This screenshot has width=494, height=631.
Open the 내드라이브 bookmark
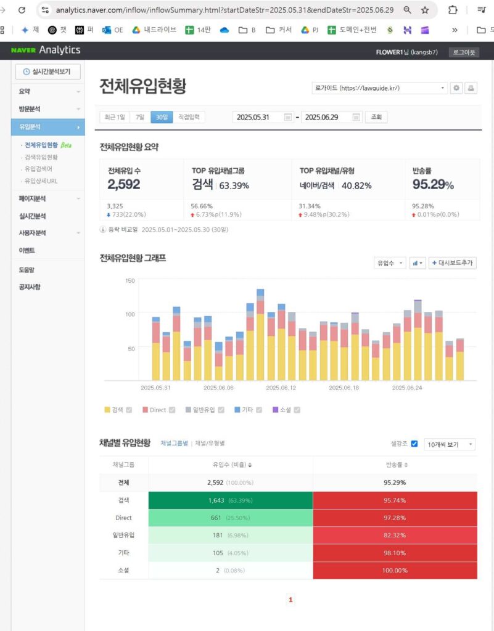pos(155,30)
